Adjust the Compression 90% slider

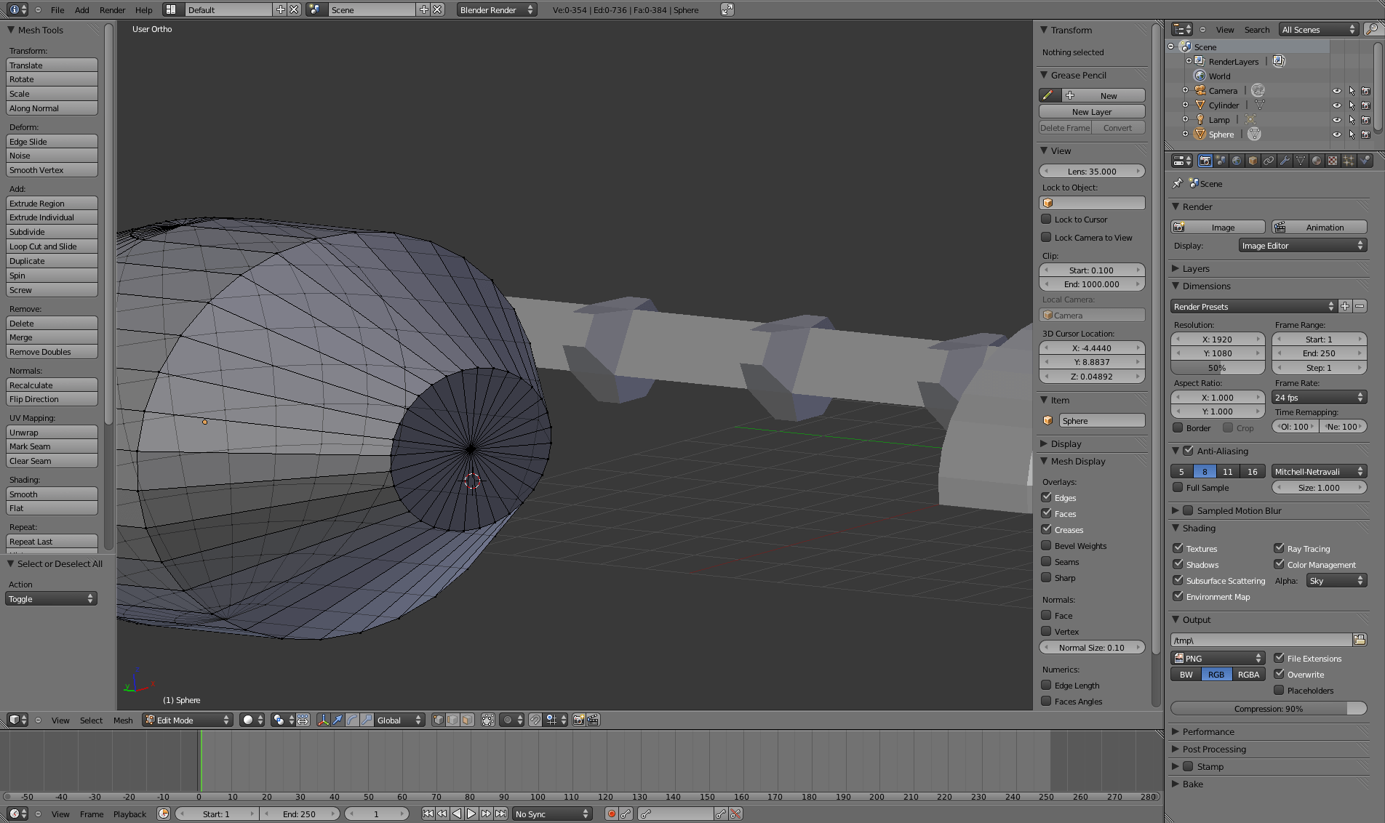1268,709
